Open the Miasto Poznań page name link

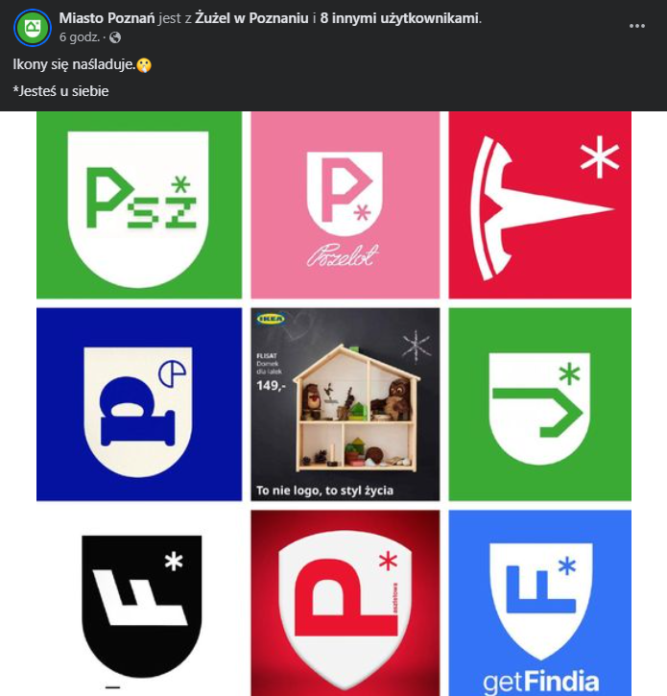107,18
